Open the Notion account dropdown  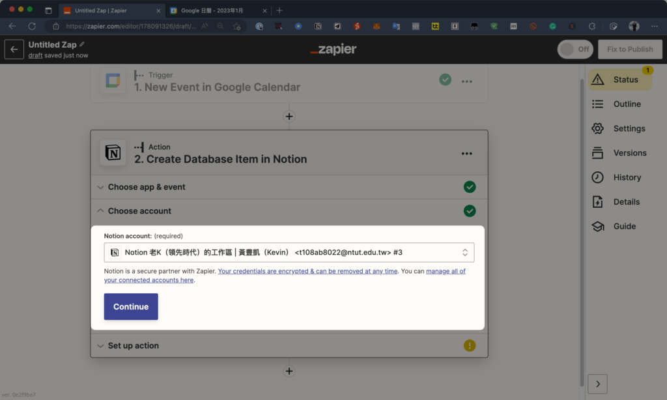click(289, 252)
